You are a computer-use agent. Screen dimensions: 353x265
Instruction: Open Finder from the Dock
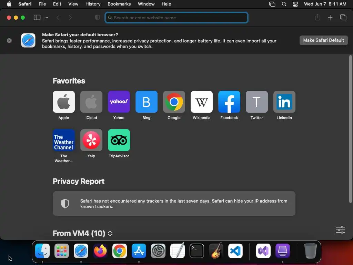coord(42,251)
